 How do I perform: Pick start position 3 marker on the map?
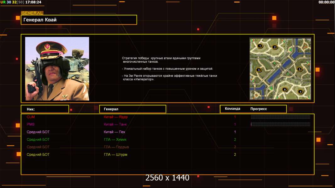259,70
